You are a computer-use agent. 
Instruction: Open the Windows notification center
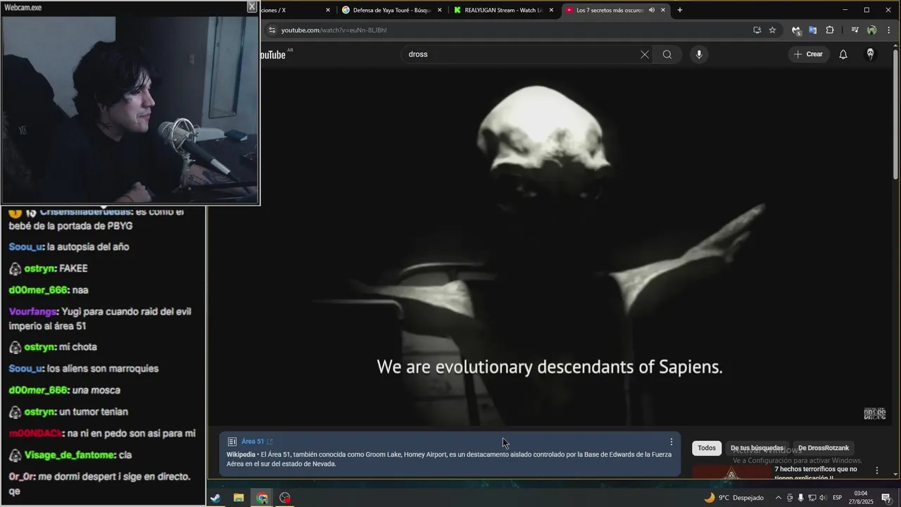click(886, 498)
